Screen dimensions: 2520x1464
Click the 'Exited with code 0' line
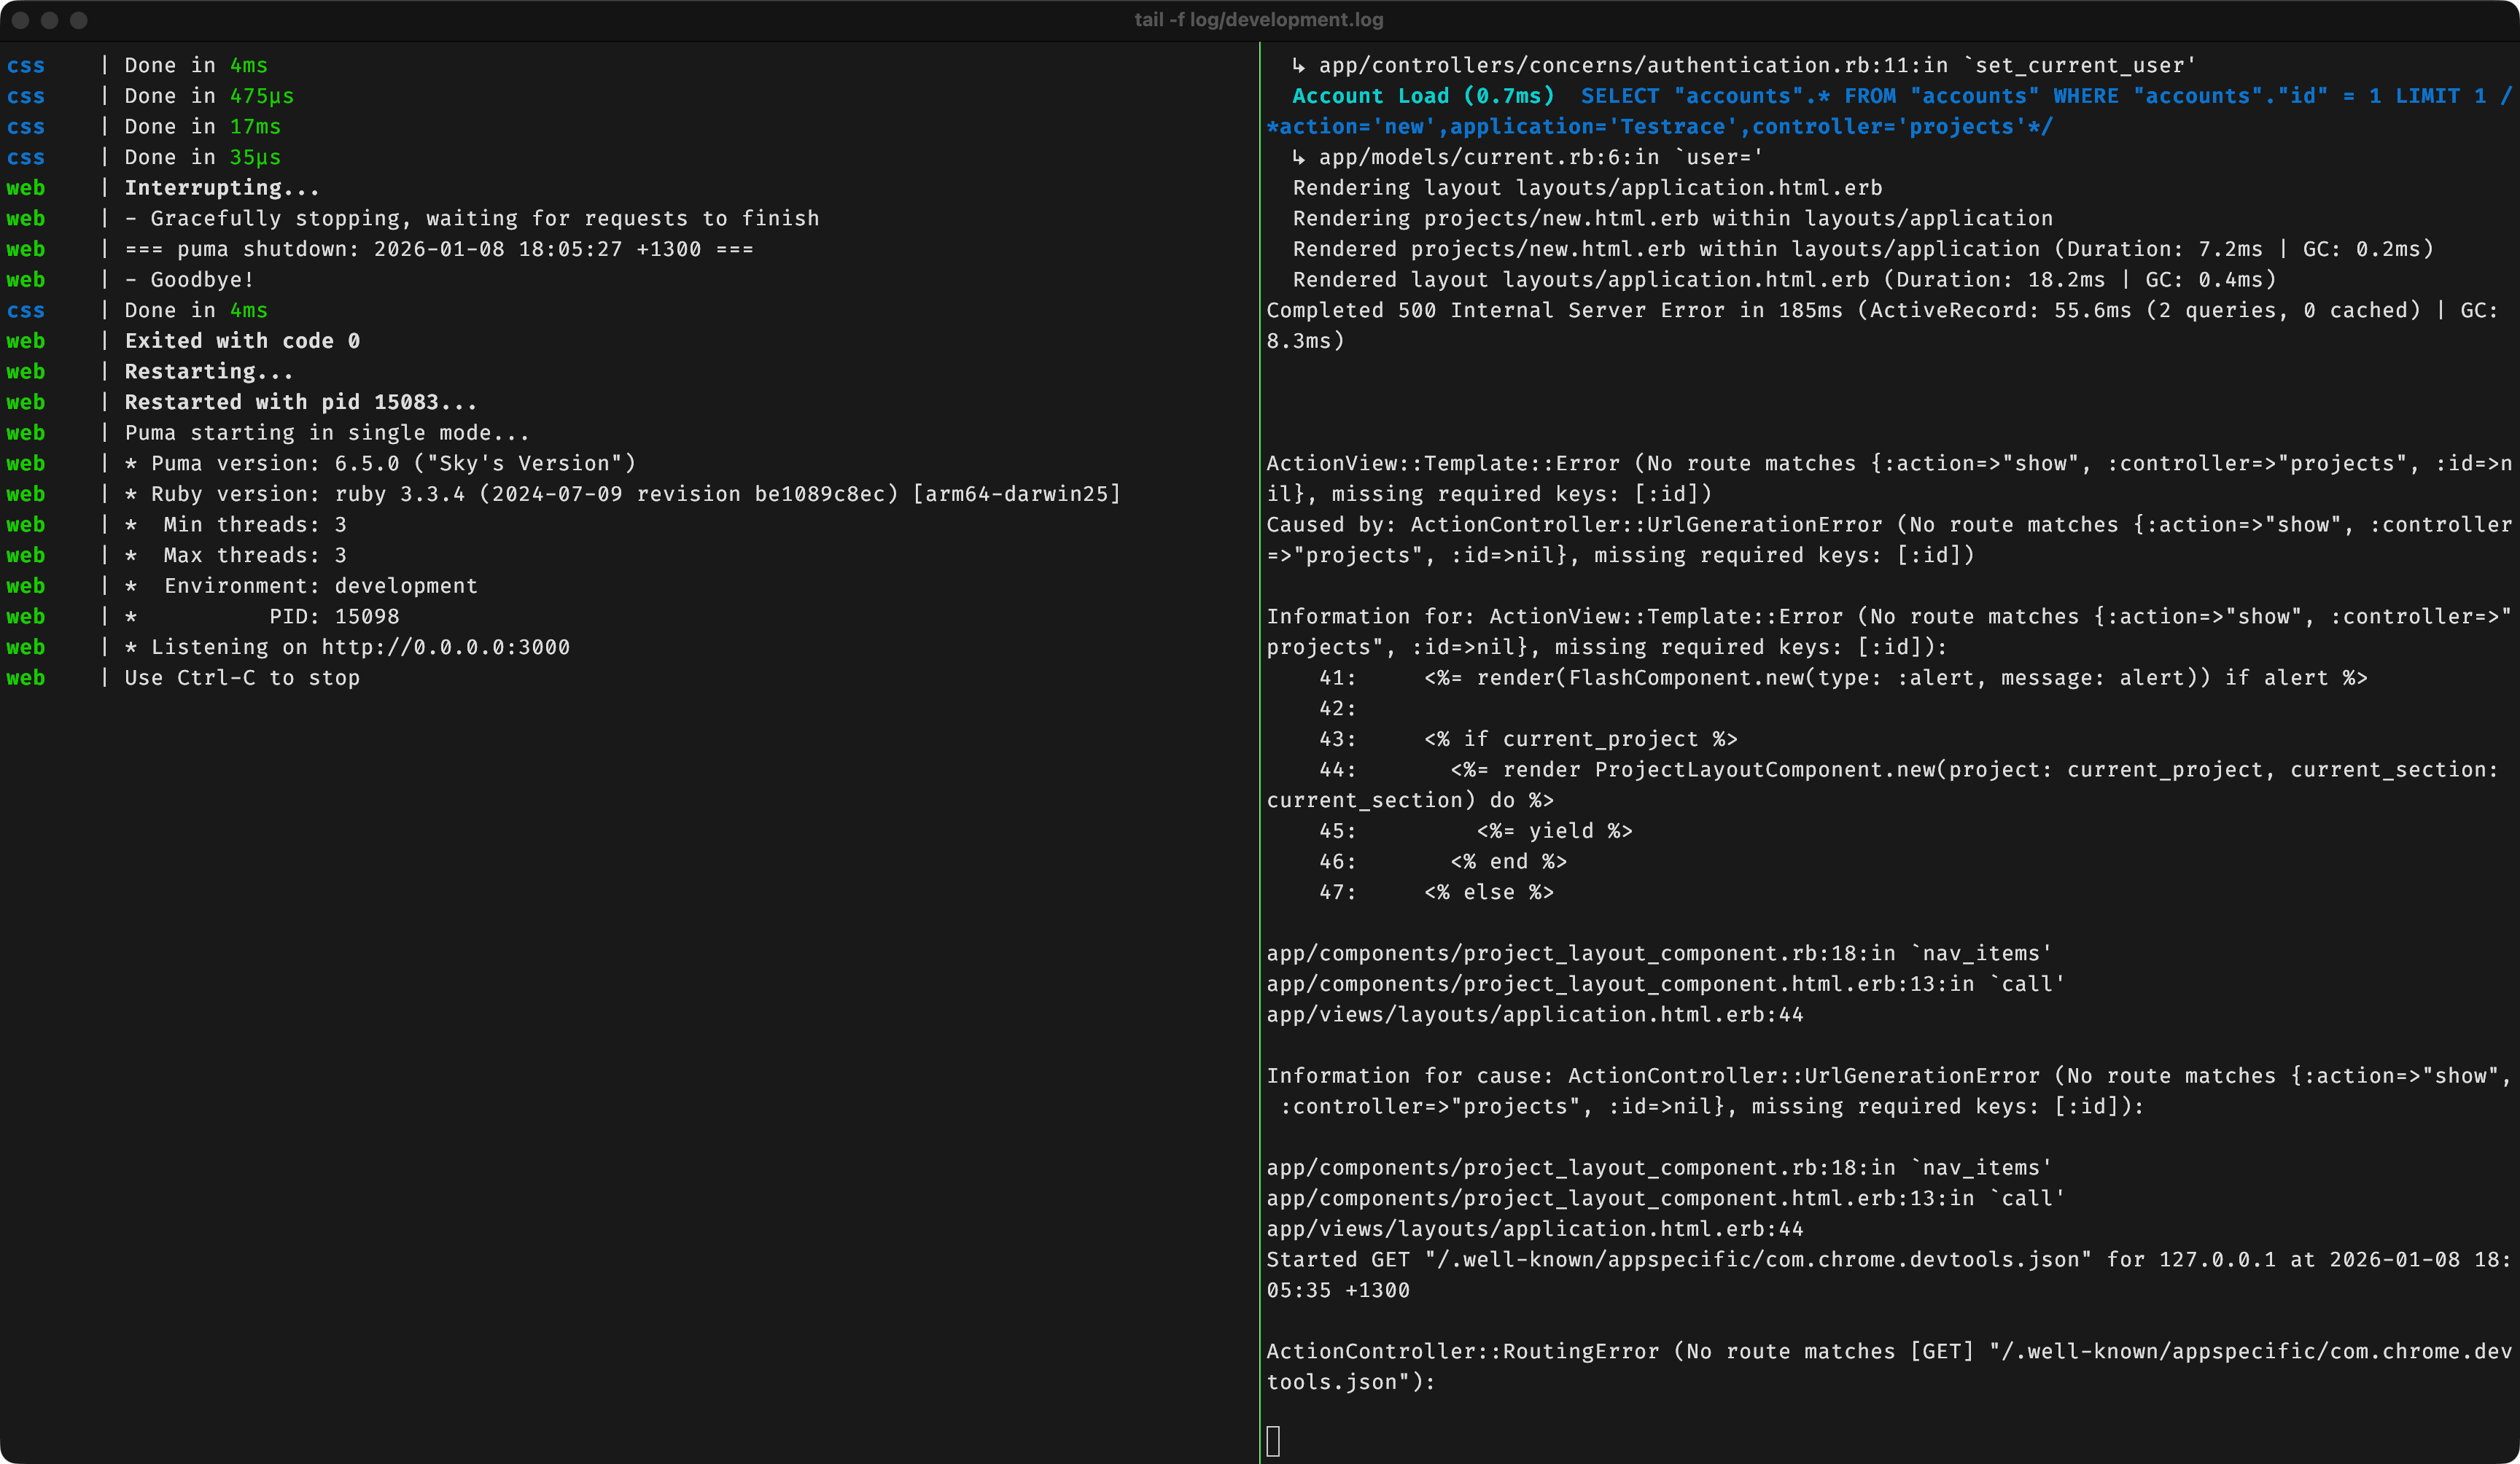point(242,341)
